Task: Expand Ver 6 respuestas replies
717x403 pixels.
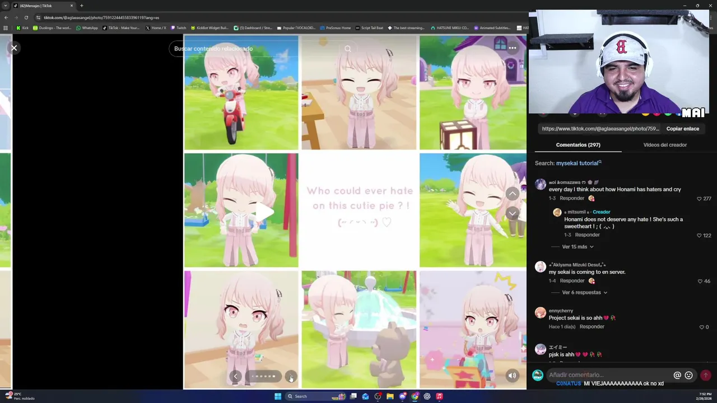Action: 584,292
